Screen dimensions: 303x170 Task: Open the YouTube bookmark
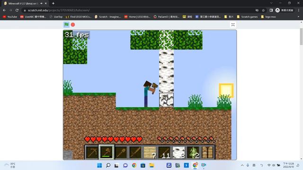pos(10,17)
